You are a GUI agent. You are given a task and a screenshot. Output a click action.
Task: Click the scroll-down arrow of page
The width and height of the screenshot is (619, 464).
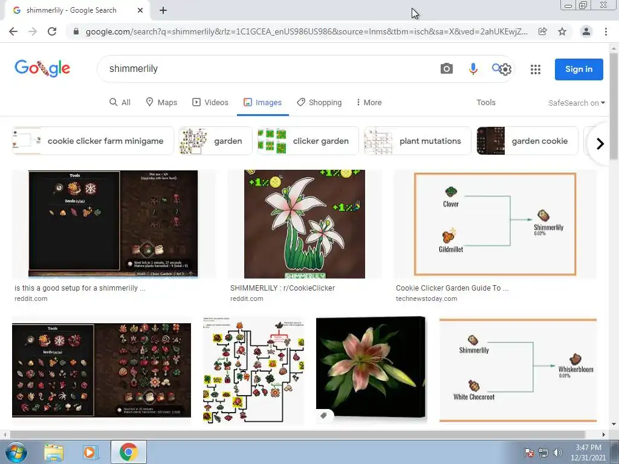pos(614,425)
